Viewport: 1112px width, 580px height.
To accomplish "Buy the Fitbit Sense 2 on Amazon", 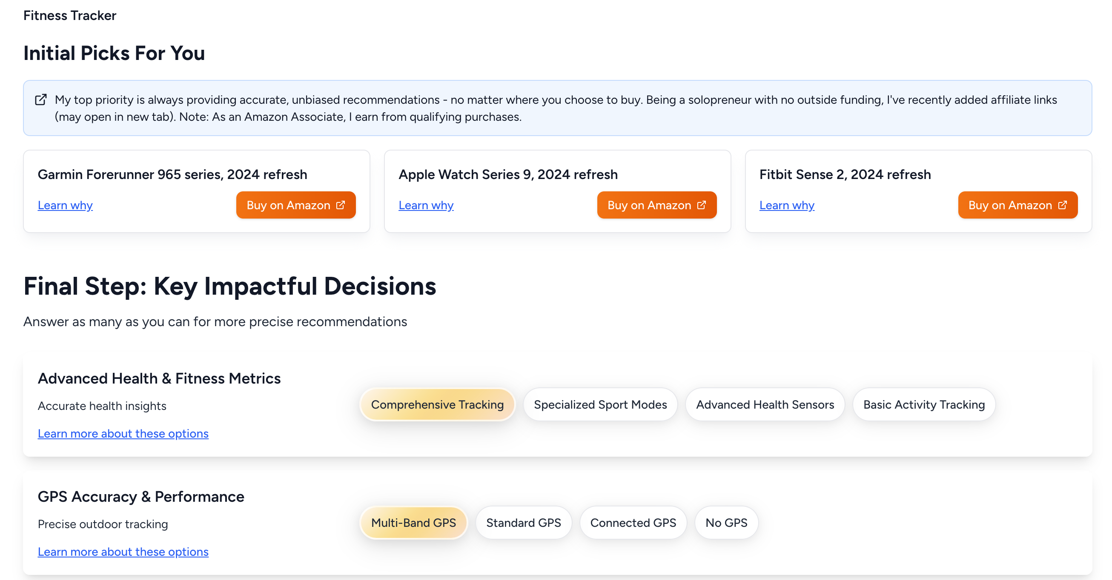I will (1010, 205).
